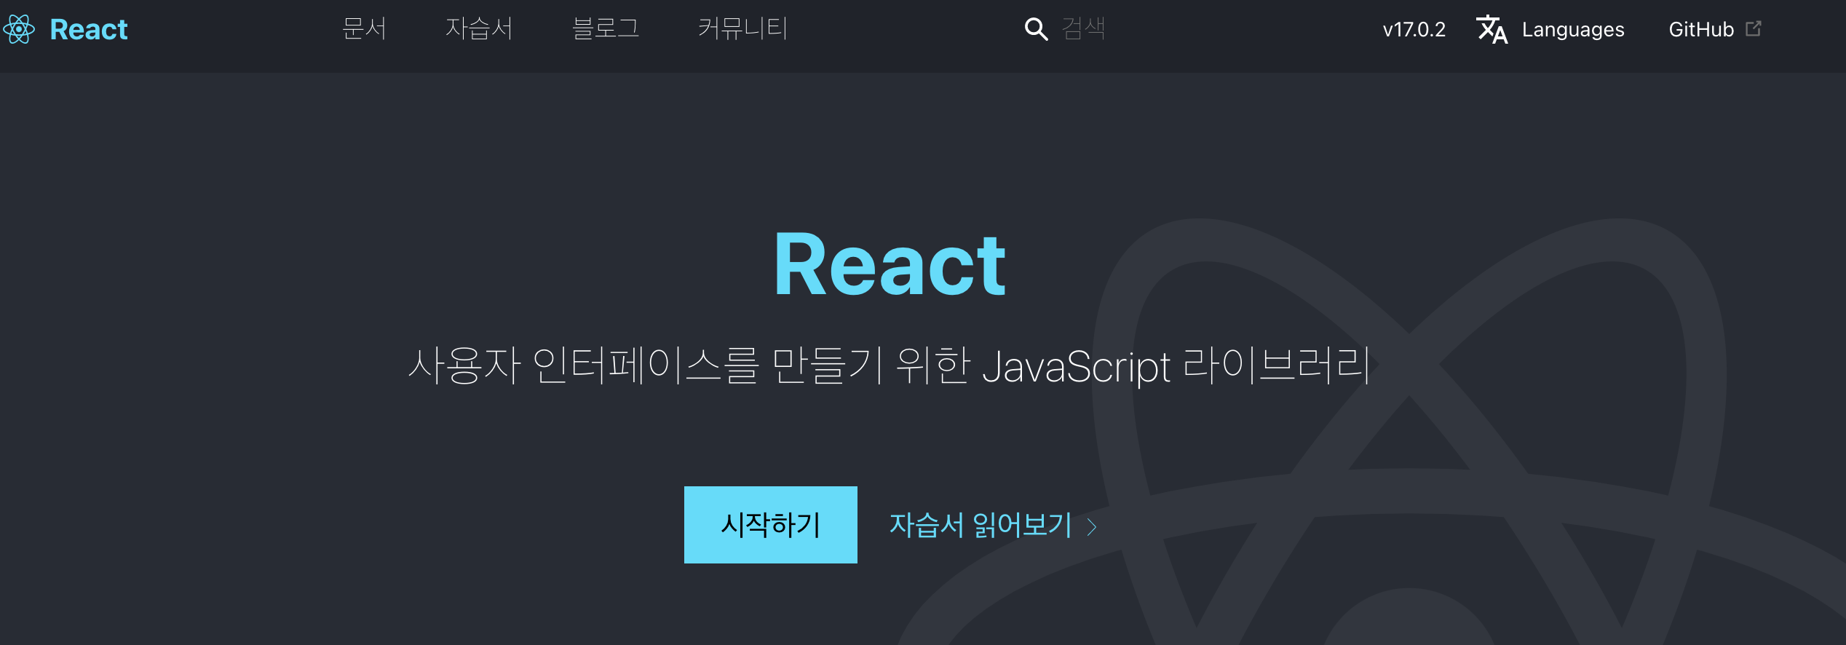1846x645 pixels.
Task: Click the external-link icon next to GitHub
Action: tap(1754, 28)
